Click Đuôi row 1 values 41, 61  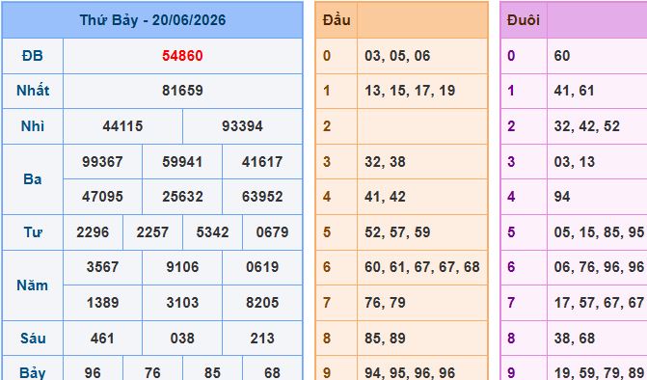[x=575, y=91]
